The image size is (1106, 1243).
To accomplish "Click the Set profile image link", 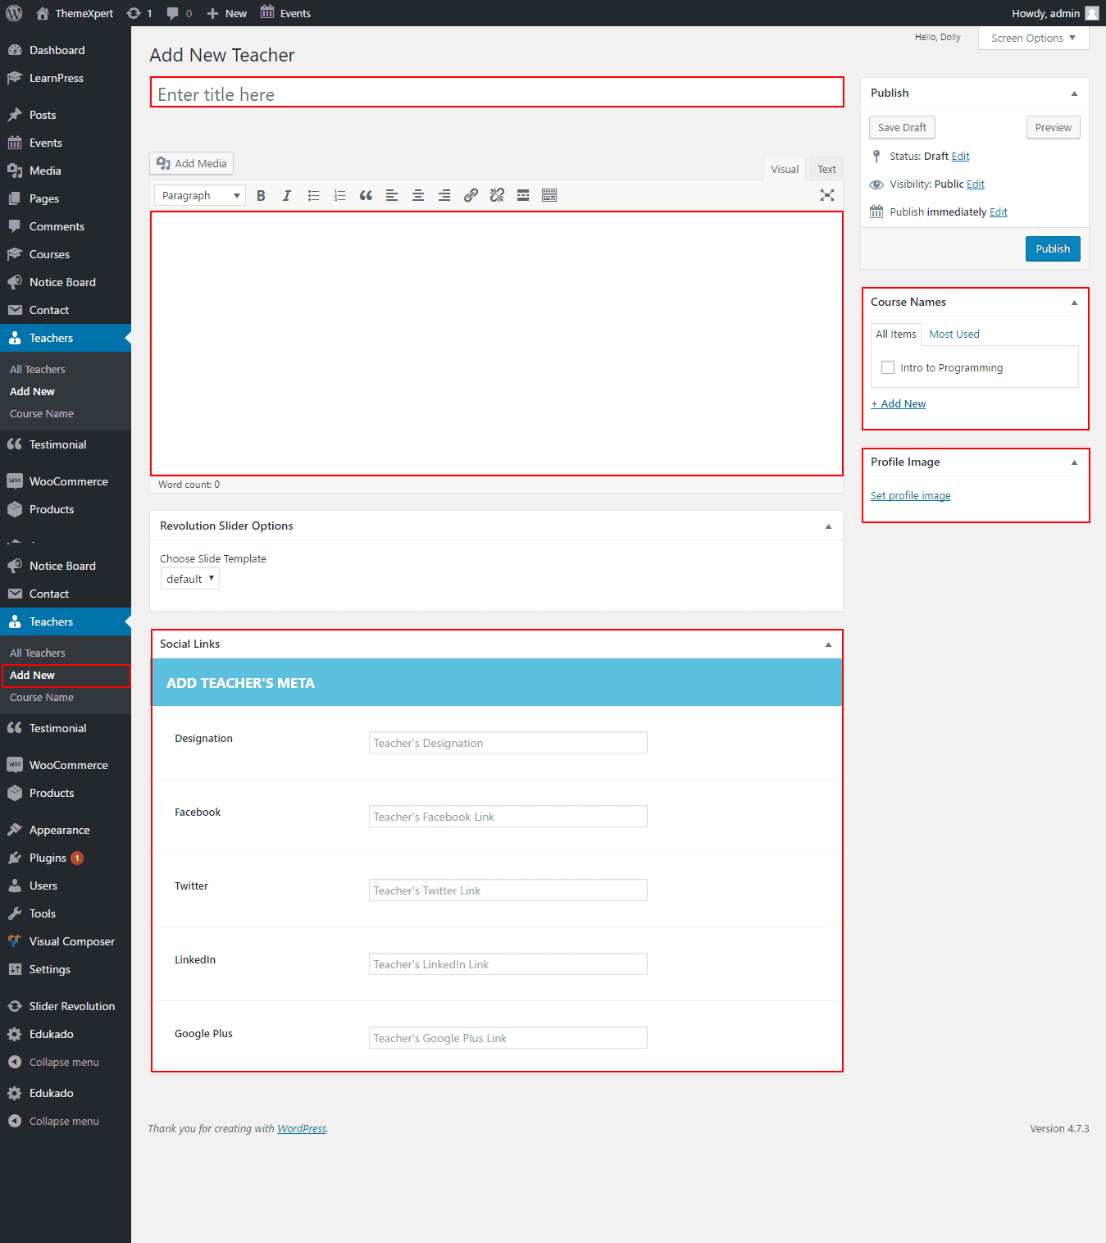I will tap(910, 496).
